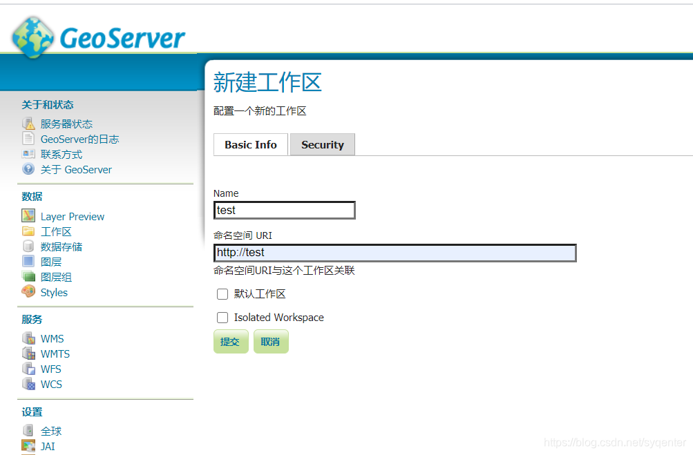This screenshot has height=455, width=693.
Task: Open 服务器状态 link
Action: coord(66,124)
